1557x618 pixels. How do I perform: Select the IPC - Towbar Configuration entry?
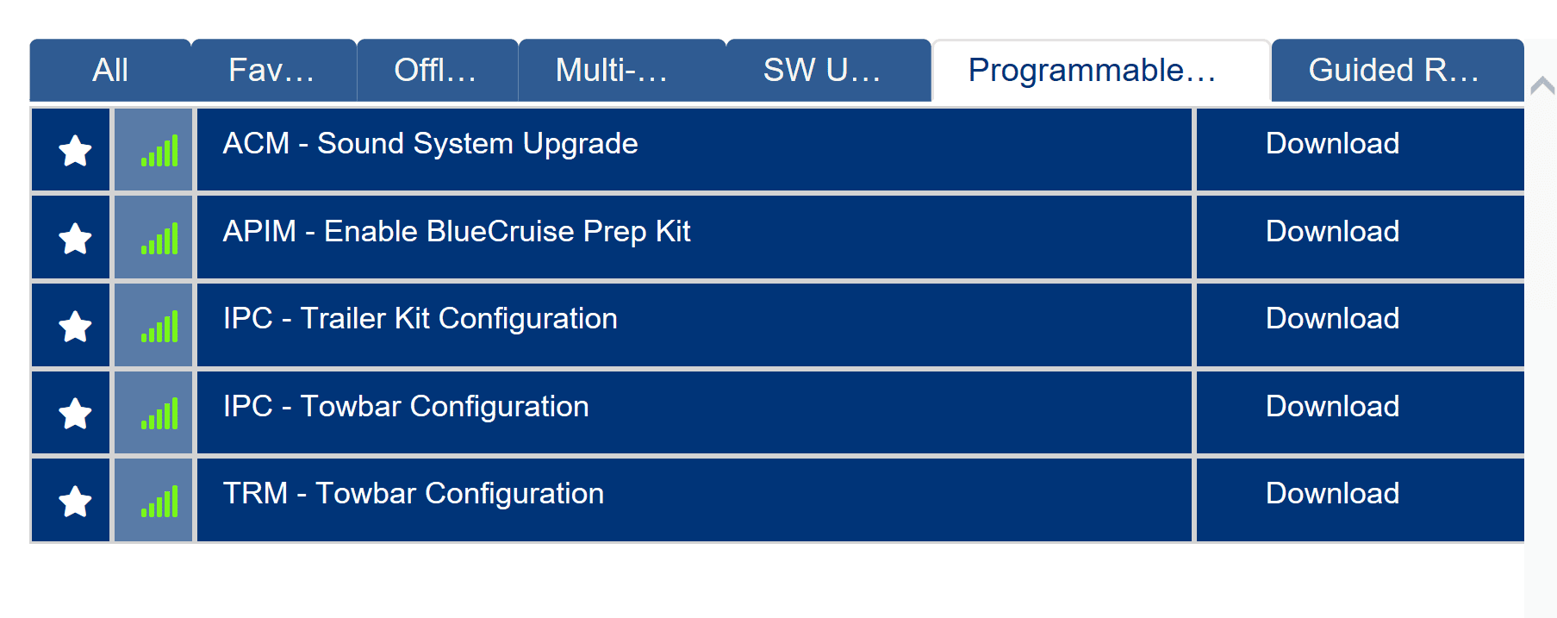tap(406, 407)
